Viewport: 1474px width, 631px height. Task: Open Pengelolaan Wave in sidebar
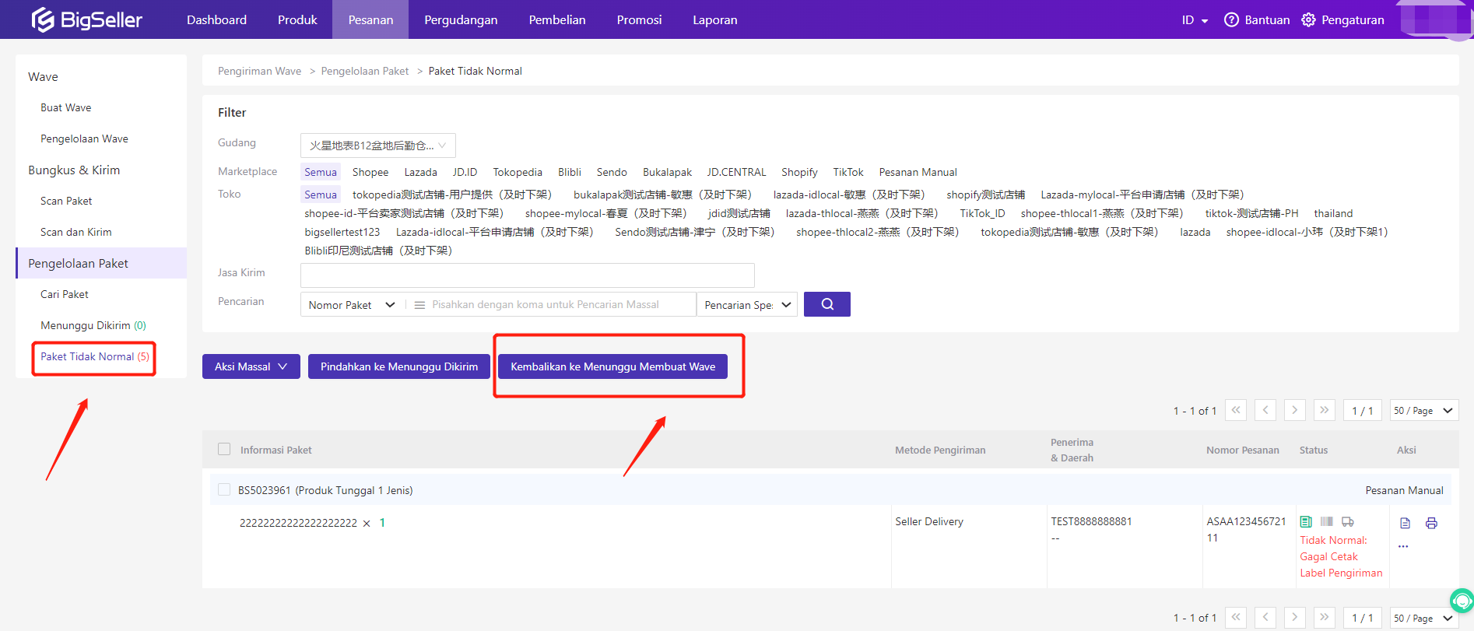[x=84, y=138]
